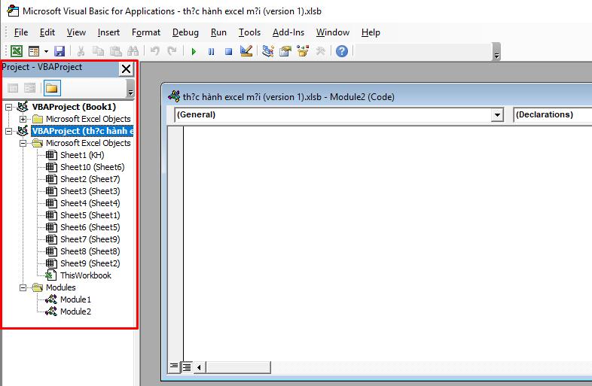Run the macro with green play icon

194,51
